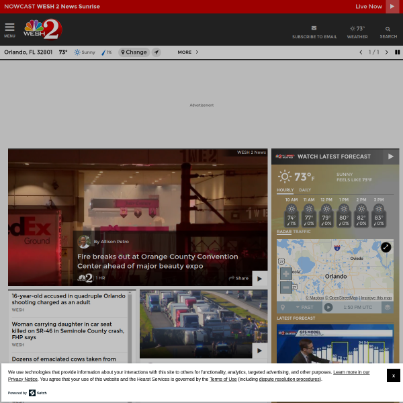Zoom in on the radar map
Viewport: 403px width, 403px height.
point(285,274)
